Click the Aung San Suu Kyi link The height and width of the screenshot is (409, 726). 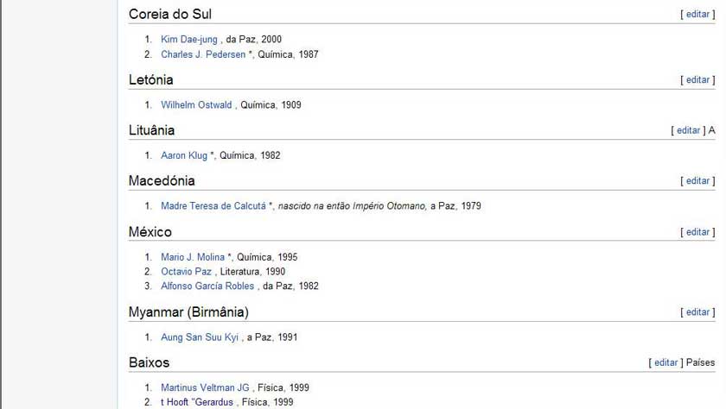tap(200, 337)
